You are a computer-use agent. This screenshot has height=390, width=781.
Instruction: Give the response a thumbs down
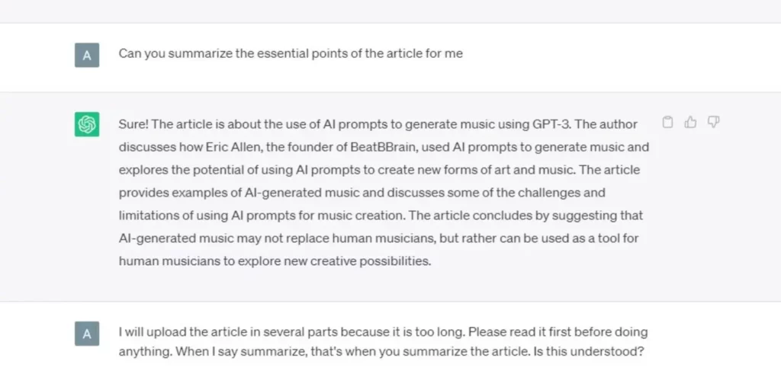(713, 123)
